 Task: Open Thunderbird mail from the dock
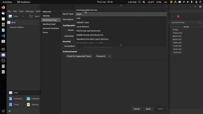point(3,13)
